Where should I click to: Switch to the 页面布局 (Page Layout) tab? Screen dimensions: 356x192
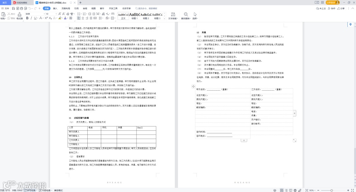click(66, 8)
